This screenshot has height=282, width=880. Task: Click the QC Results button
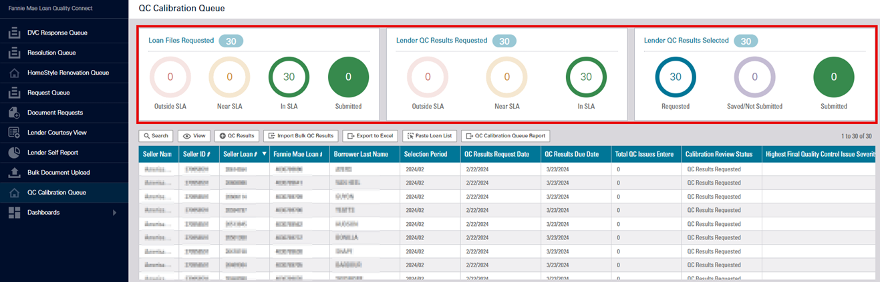tap(237, 136)
